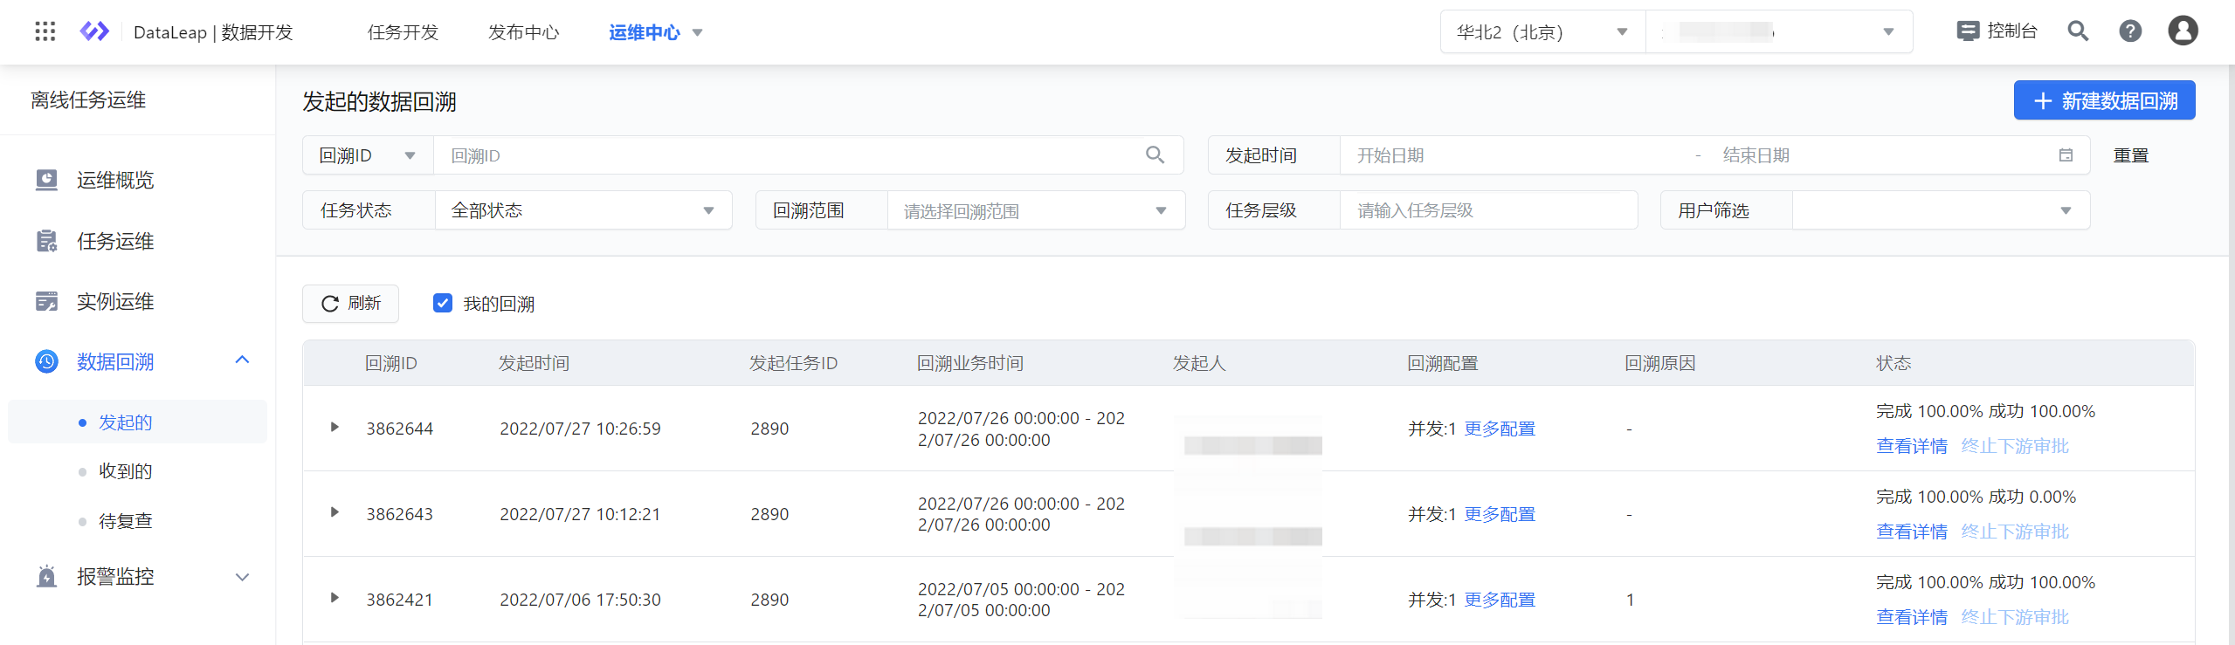Open the 用户筛选 dropdown

(x=1941, y=210)
